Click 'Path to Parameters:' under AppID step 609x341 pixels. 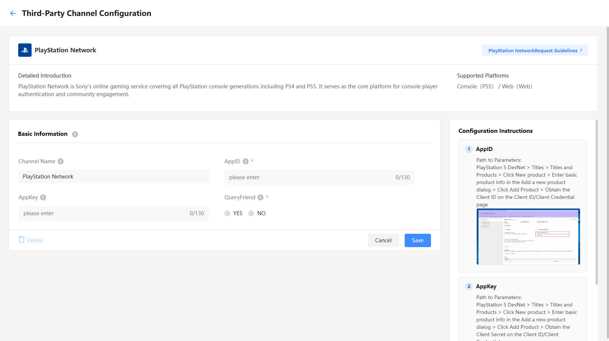[x=499, y=160]
